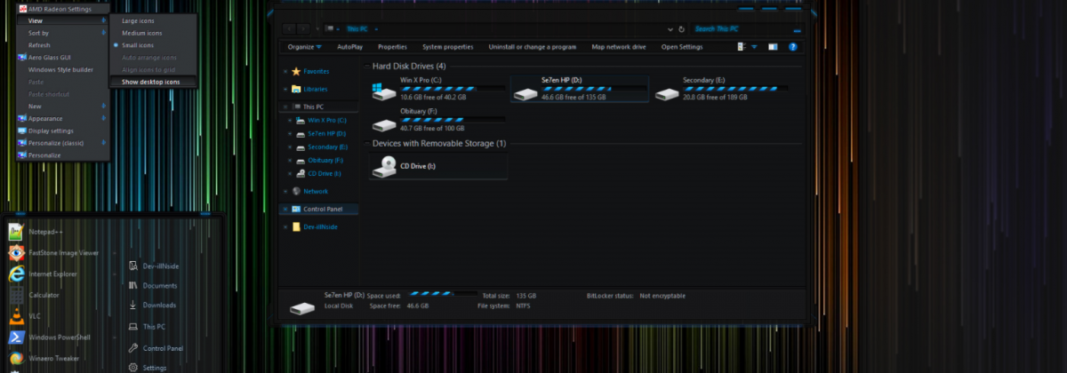Open Aero Glass GUI menu entry
This screenshot has height=373, width=1067.
[63, 57]
